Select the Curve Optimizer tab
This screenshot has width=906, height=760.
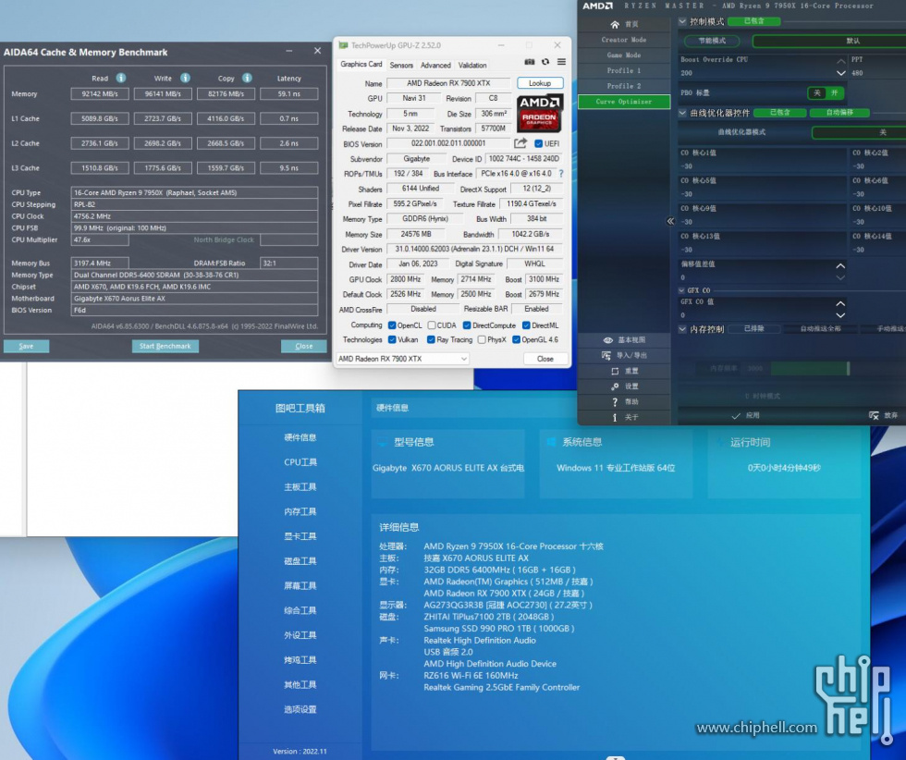tap(624, 102)
